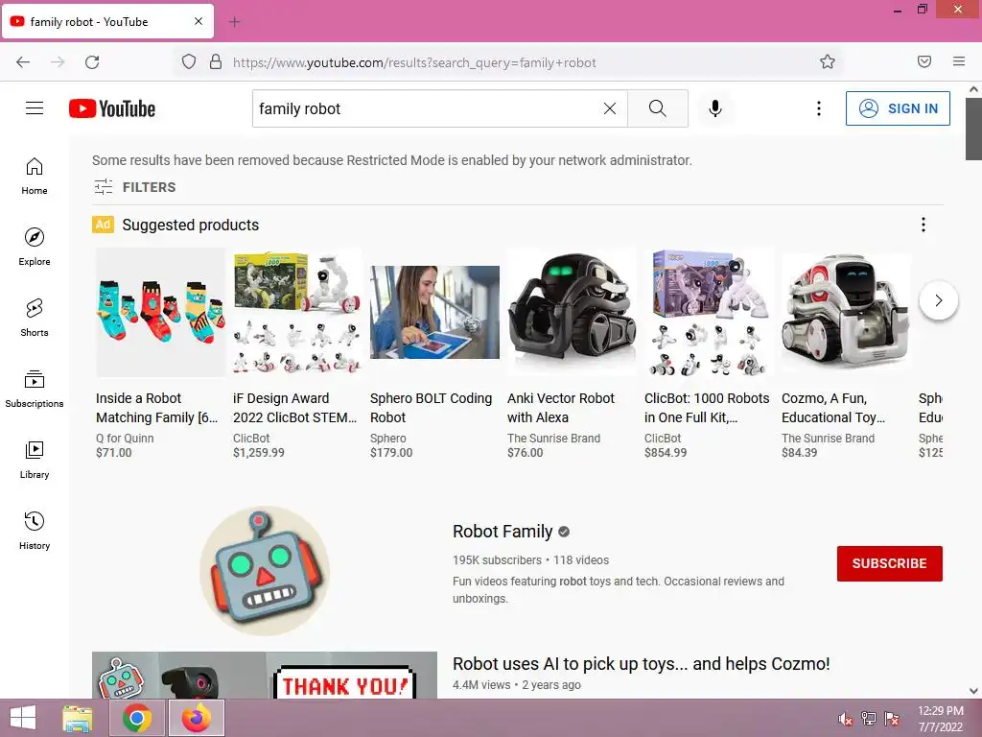This screenshot has width=982, height=737.
Task: Click Firefox in the taskbar
Action: click(x=196, y=718)
